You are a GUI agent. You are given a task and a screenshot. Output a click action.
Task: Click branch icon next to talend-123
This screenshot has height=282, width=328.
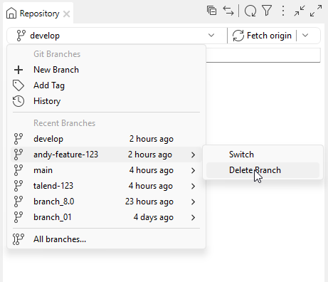18,186
